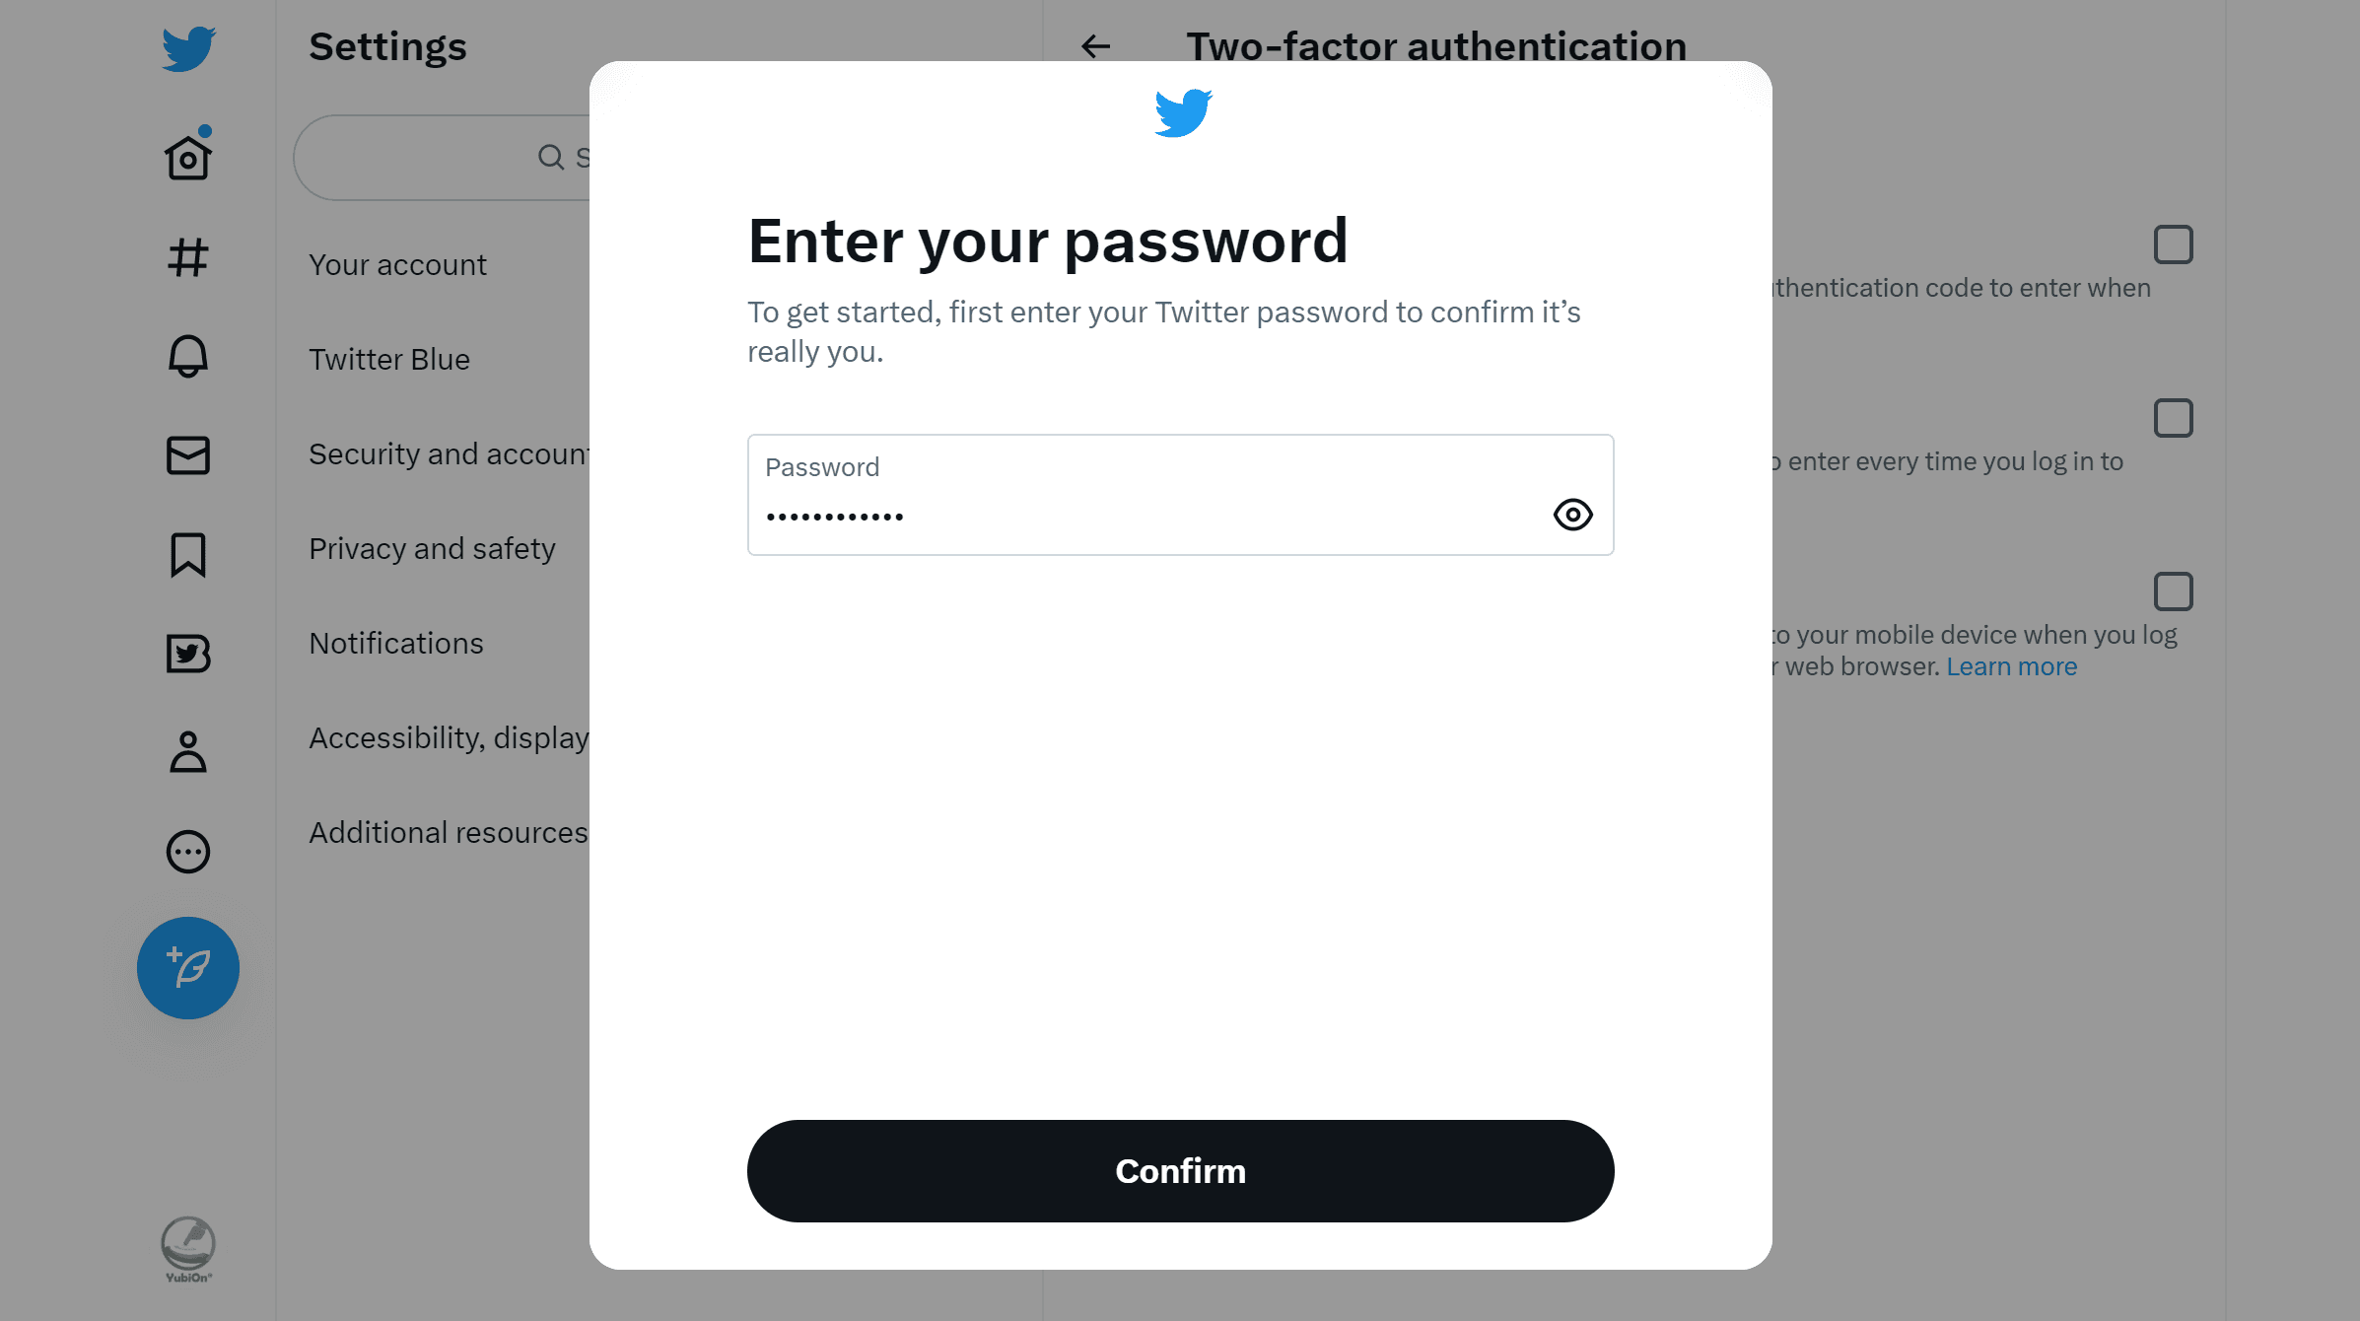Open the Home timeline icon
The height and width of the screenshot is (1321, 2360).
188,158
